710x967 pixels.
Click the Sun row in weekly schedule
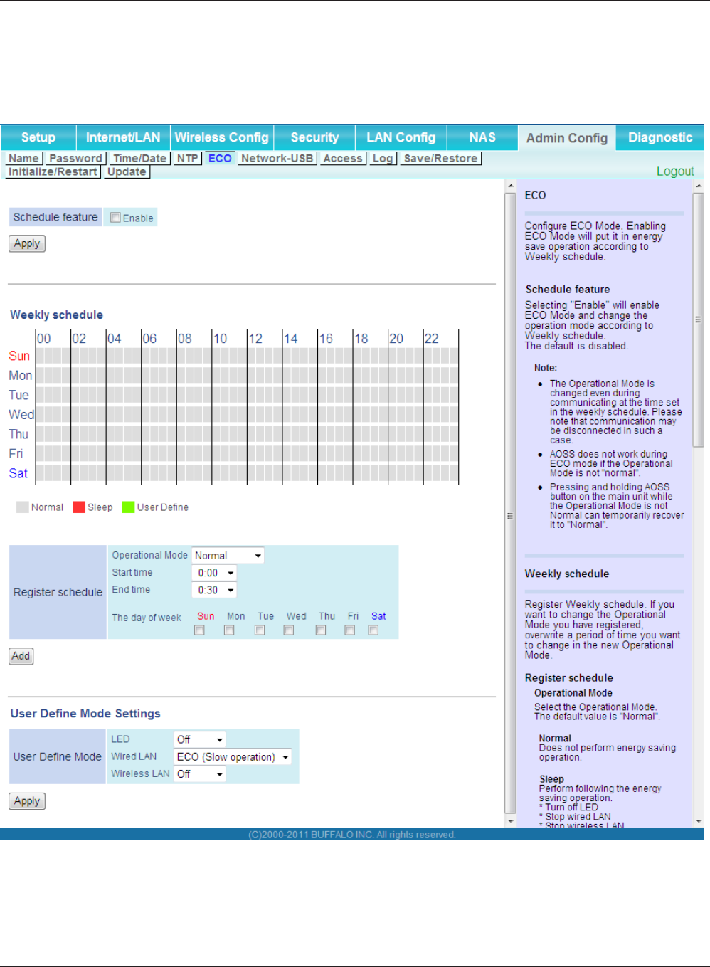(248, 356)
